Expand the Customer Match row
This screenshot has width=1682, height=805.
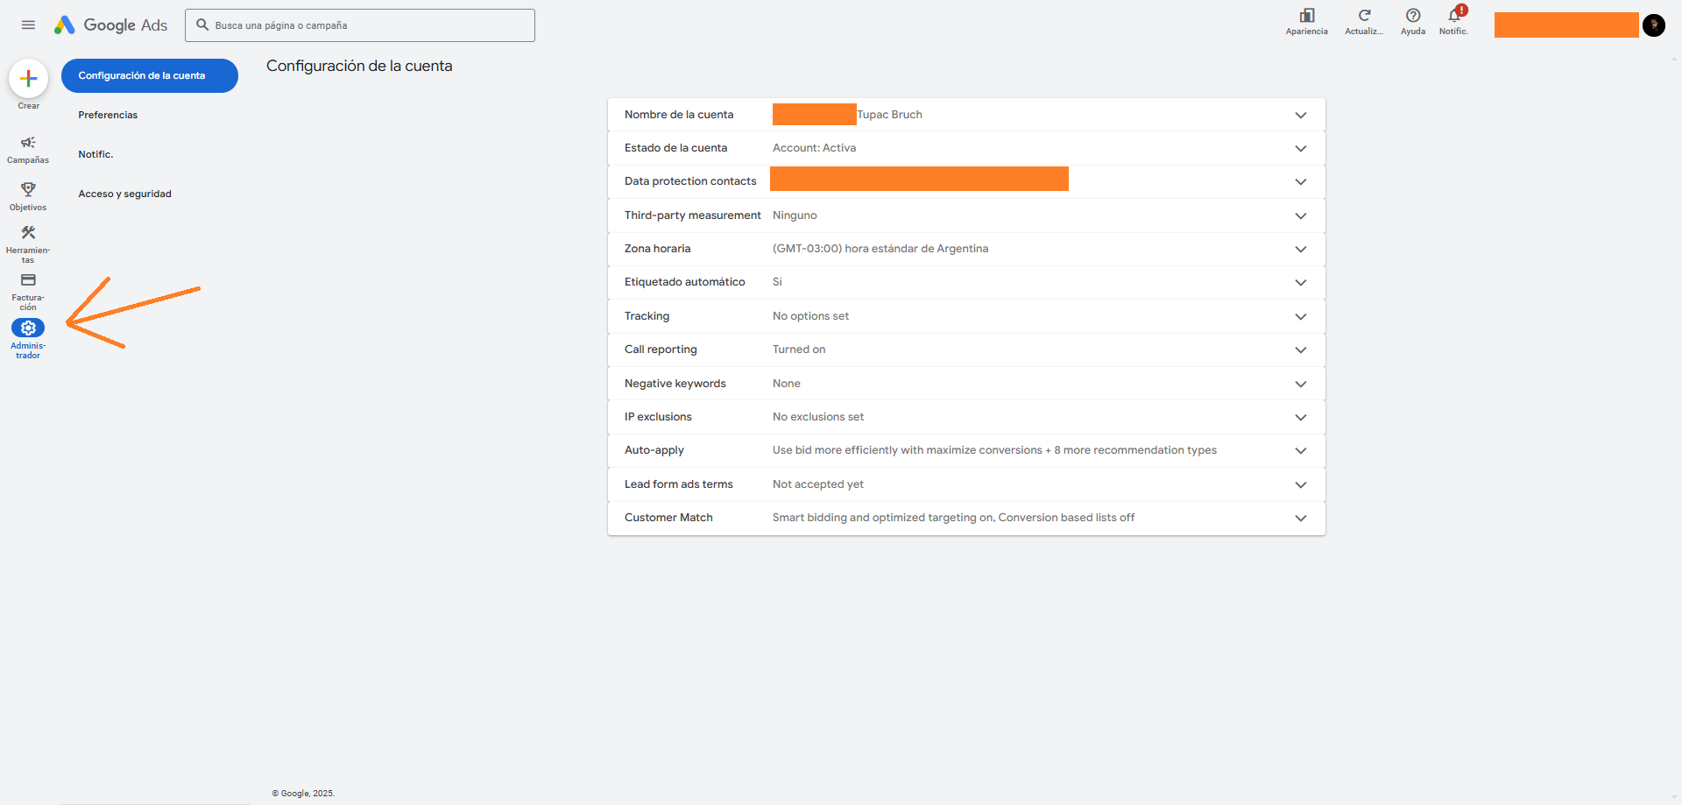tap(1301, 518)
